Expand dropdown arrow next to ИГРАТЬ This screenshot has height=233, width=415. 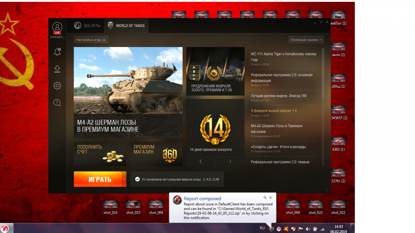click(124, 179)
